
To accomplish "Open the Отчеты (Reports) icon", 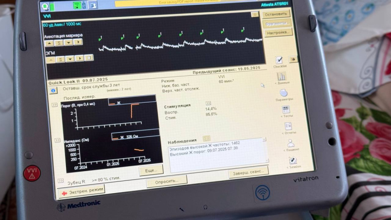I will pos(287,126).
